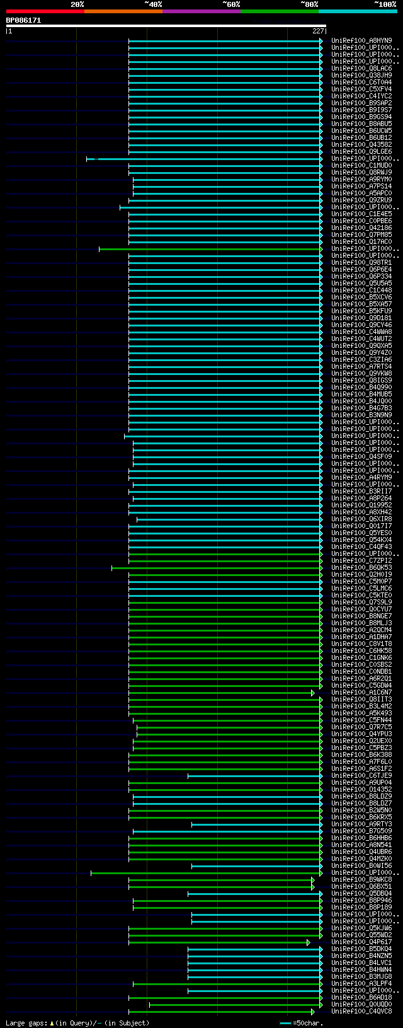Open hit UniRef100_A8HYN9
The height and width of the screenshot is (1028, 403).
[361, 40]
